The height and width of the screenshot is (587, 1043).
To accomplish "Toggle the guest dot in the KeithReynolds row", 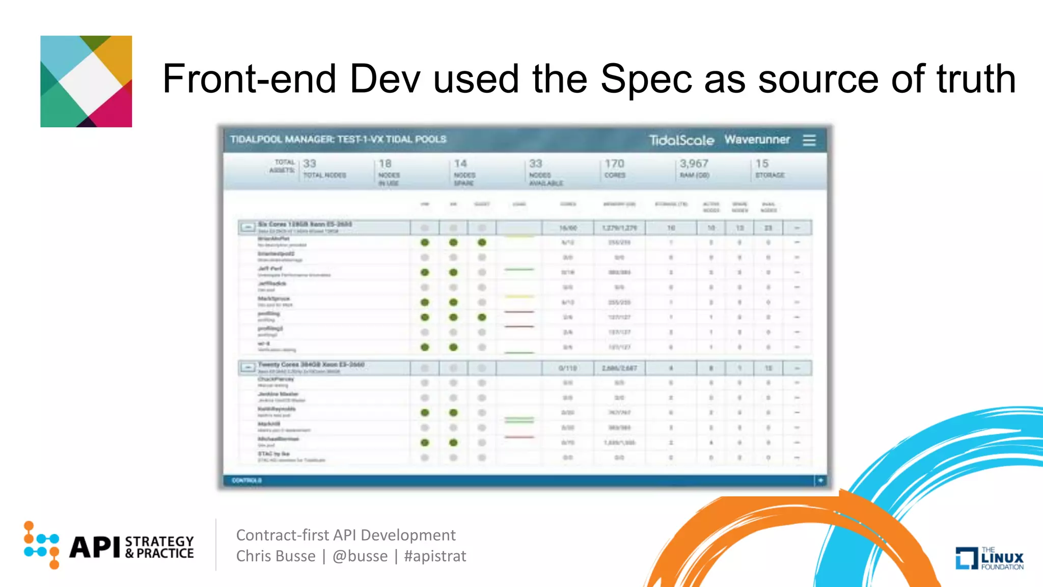I will (x=482, y=413).
